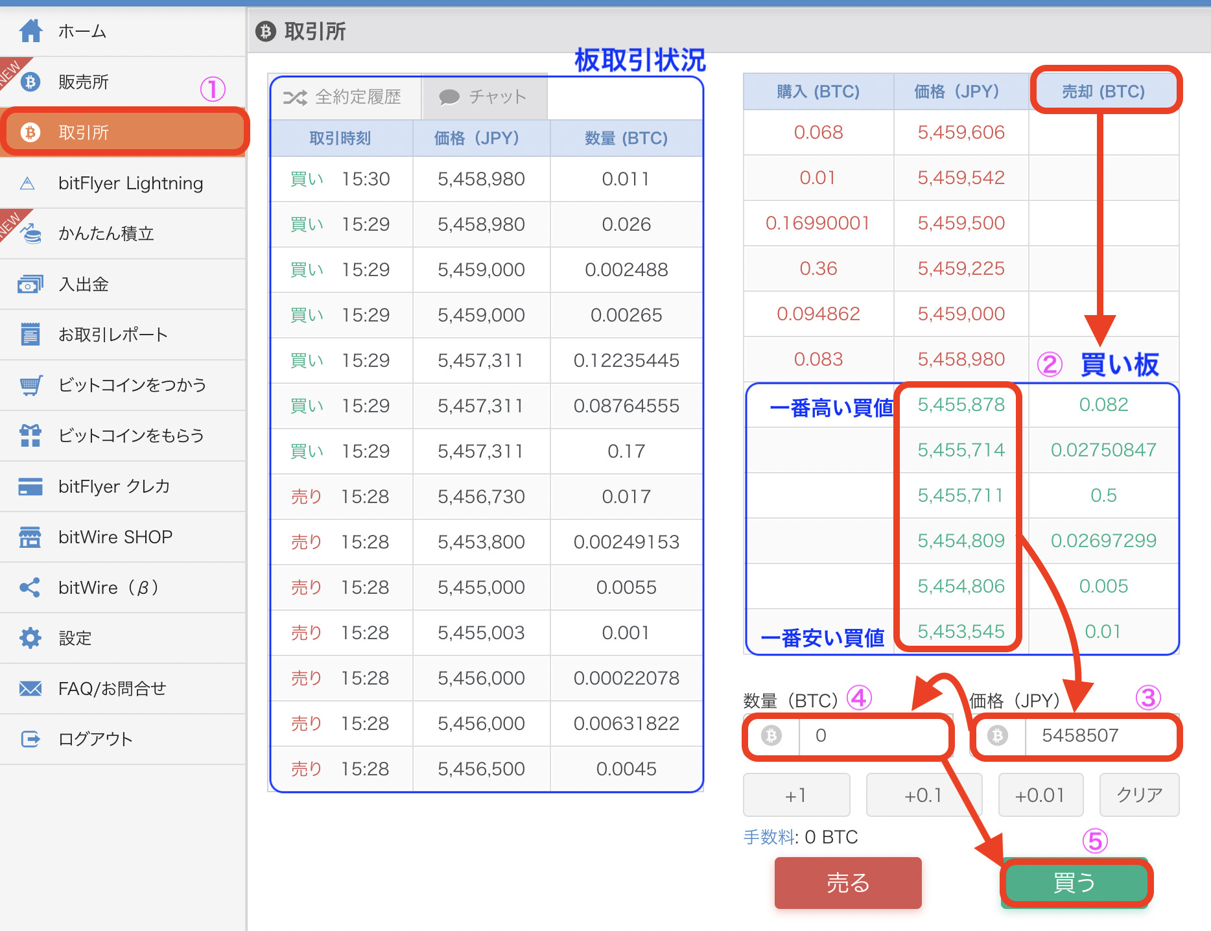
Task: Click bid price 5,455,711
Action: click(961, 495)
